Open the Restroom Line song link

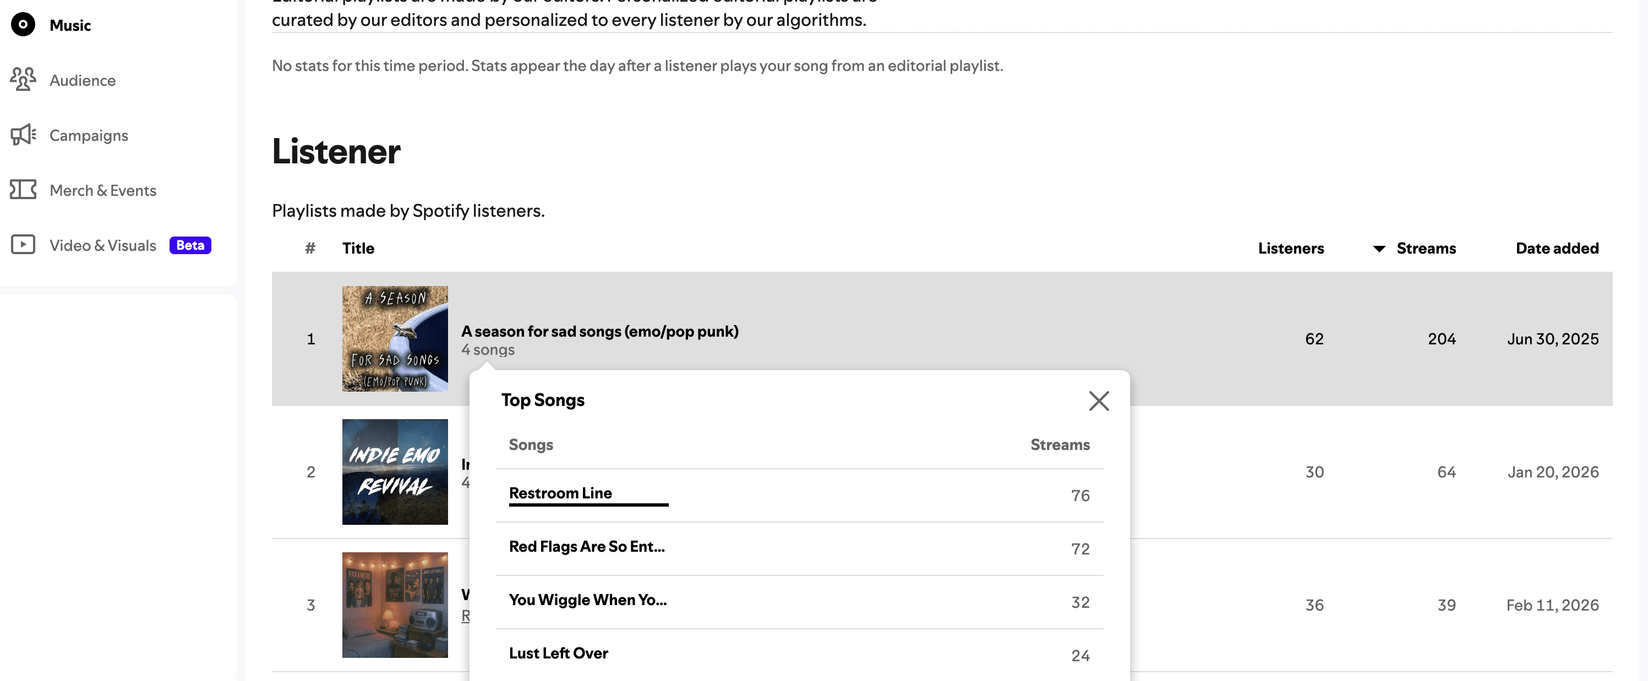560,493
